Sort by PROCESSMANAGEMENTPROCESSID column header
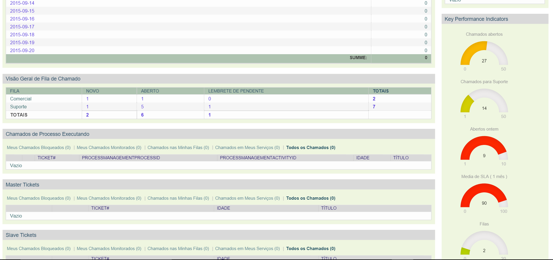553x260 pixels. 121,158
